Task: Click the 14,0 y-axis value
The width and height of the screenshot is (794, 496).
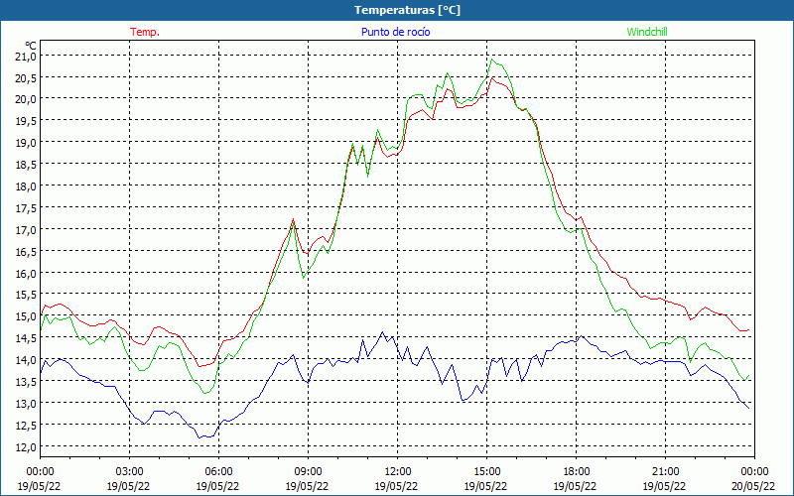Action: tap(26, 360)
